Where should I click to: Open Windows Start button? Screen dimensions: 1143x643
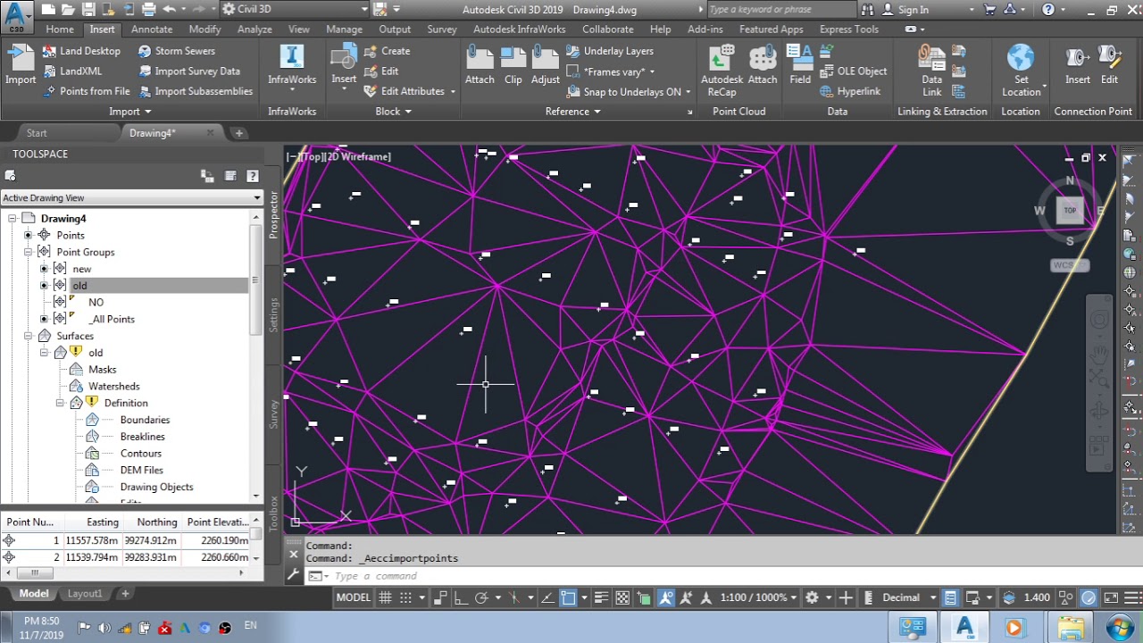tap(1121, 626)
